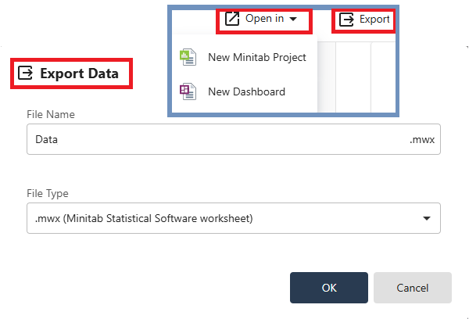This screenshot has height=319, width=469.
Task: Click the '.mwx' extension suffix text
Action: tap(422, 139)
